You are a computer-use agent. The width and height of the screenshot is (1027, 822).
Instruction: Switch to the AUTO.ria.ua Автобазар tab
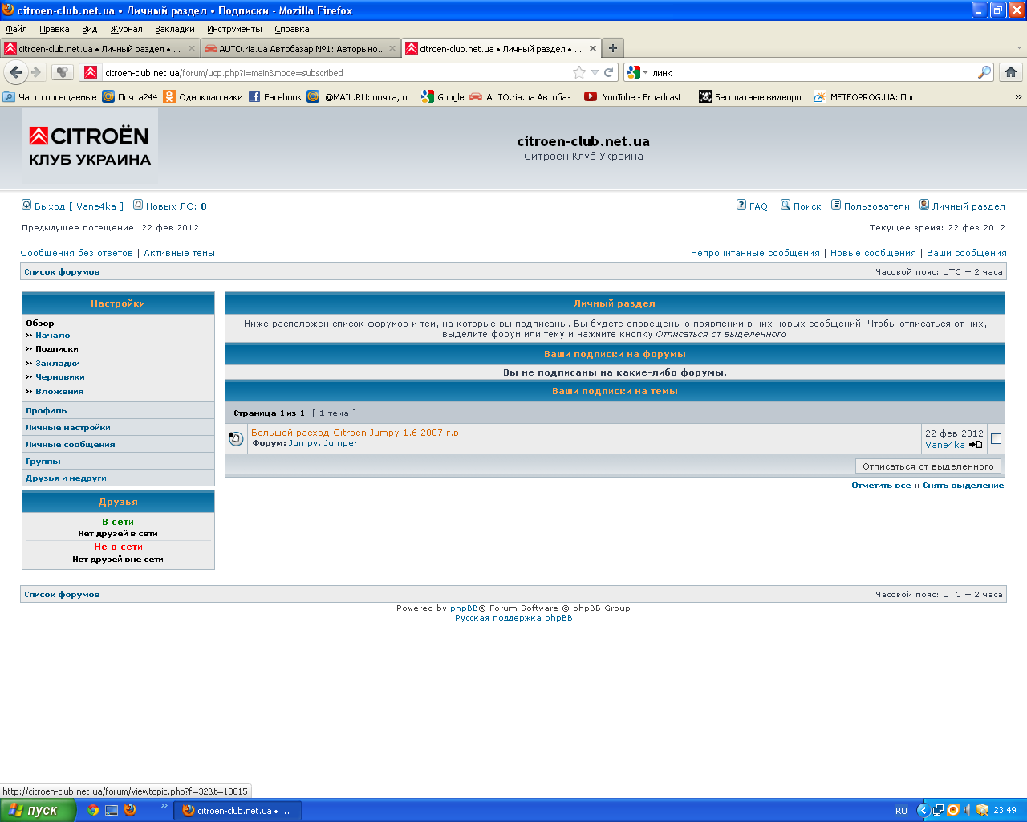tap(301, 48)
